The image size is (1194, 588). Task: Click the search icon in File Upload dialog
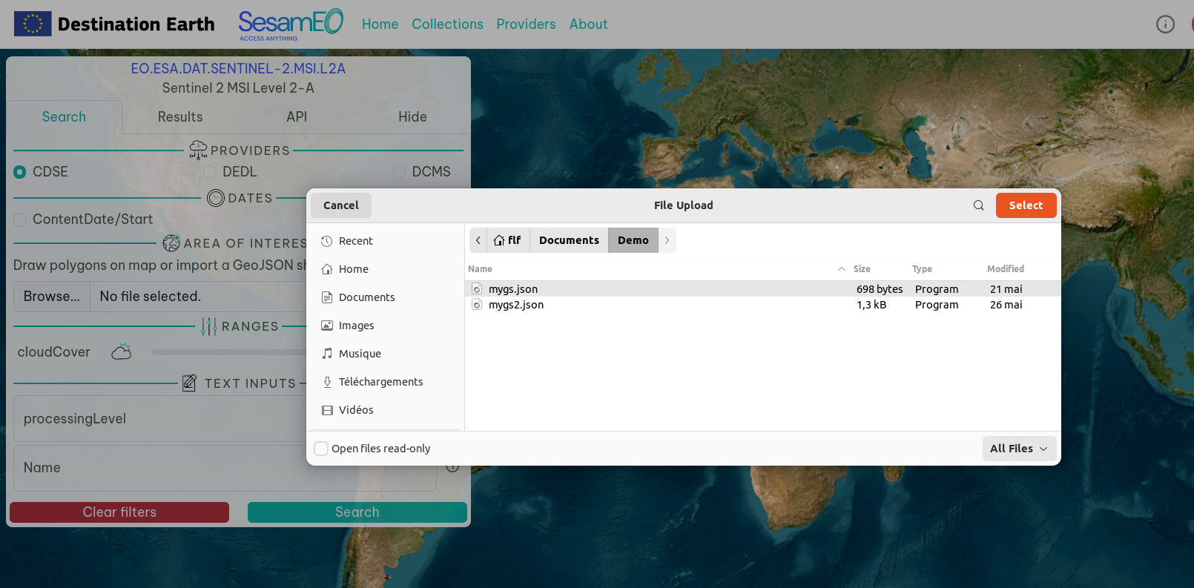pos(978,205)
